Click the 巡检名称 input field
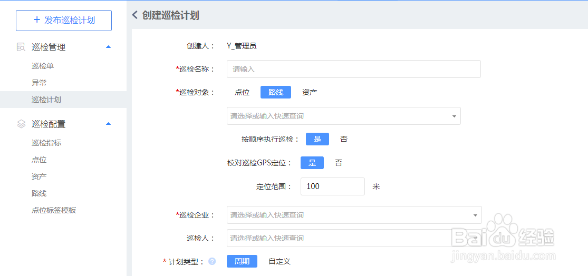The height and width of the screenshot is (276, 588). [x=353, y=69]
